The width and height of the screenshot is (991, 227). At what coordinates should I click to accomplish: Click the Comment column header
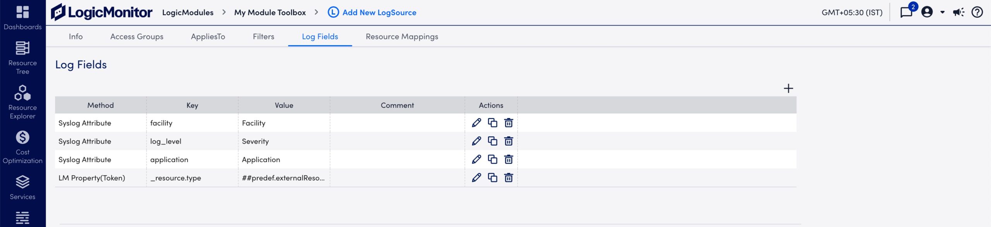pyautogui.click(x=397, y=105)
